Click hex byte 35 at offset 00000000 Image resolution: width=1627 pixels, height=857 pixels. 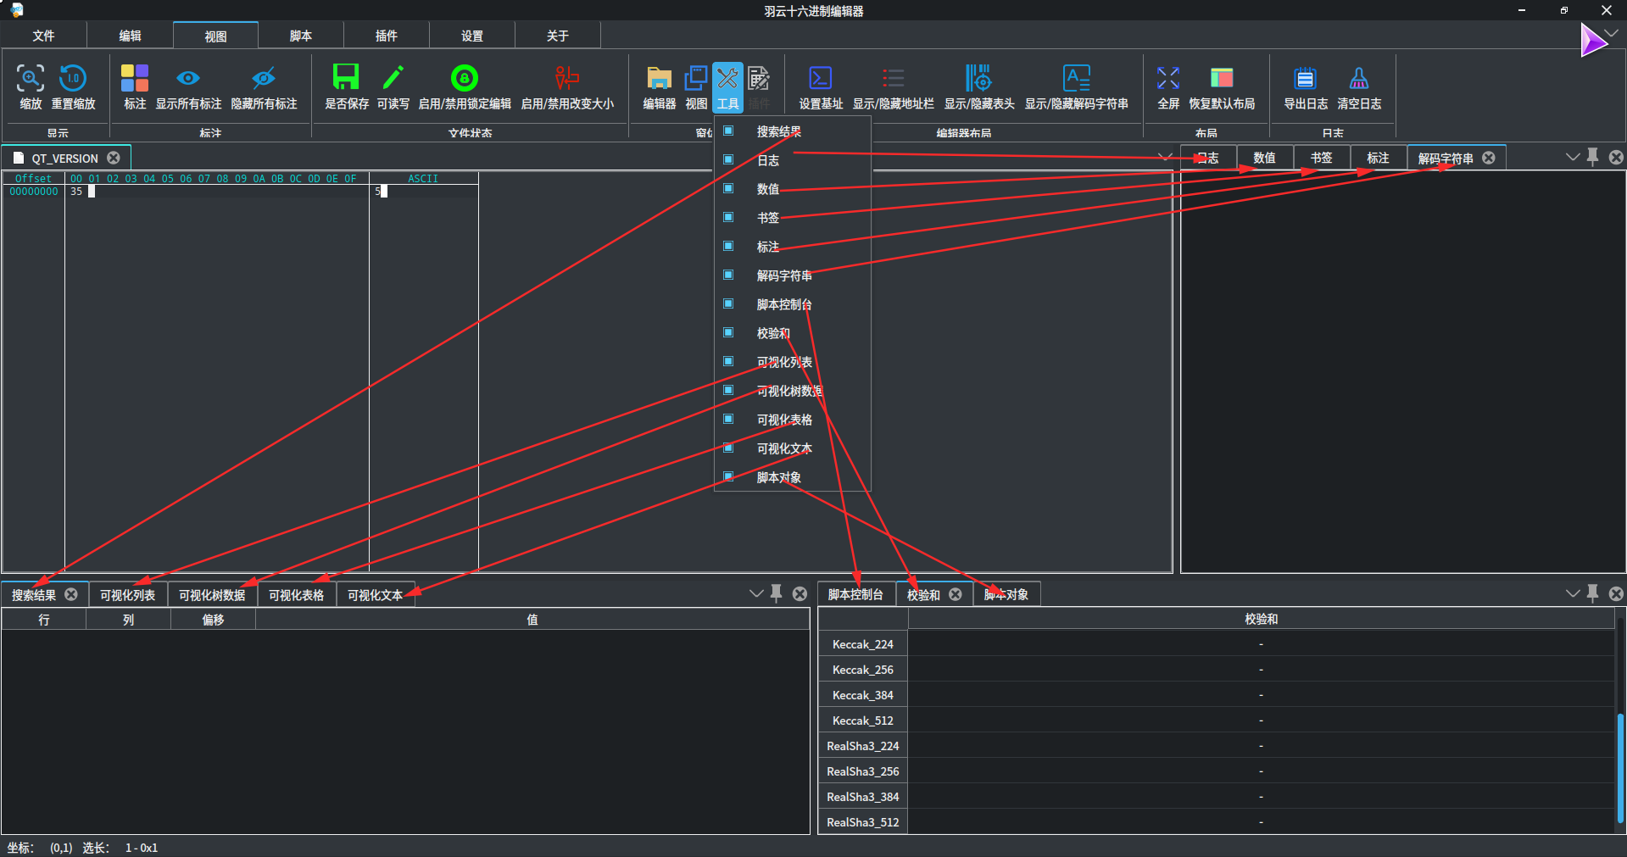click(76, 192)
